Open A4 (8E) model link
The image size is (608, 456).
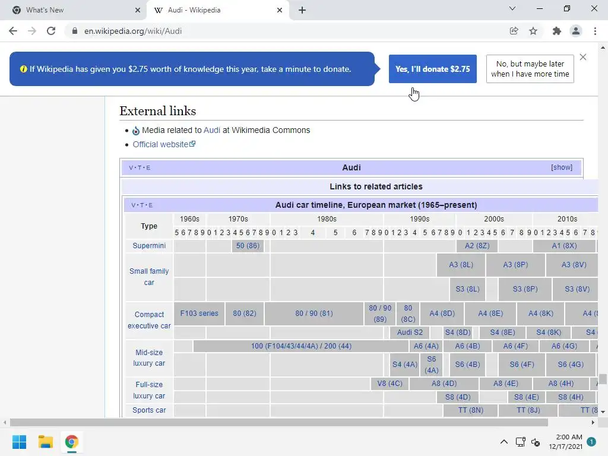490,313
